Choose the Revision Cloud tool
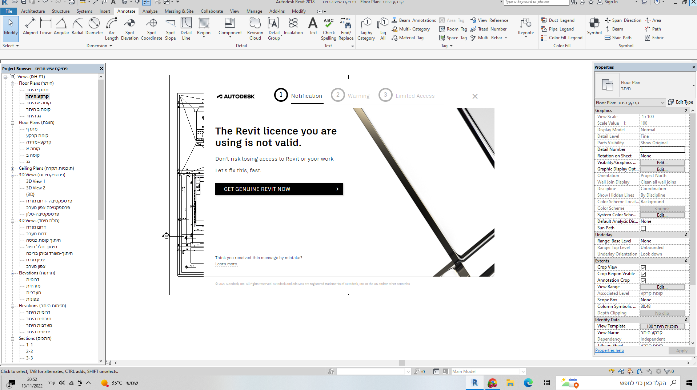The image size is (697, 390). click(x=255, y=29)
